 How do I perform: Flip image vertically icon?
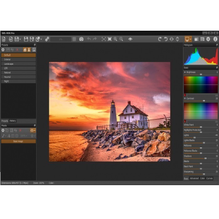click(x=177, y=39)
